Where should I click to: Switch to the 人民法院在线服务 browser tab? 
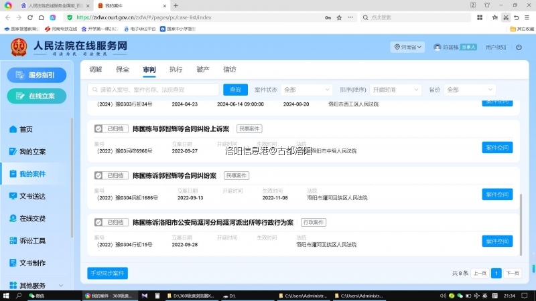point(55,6)
